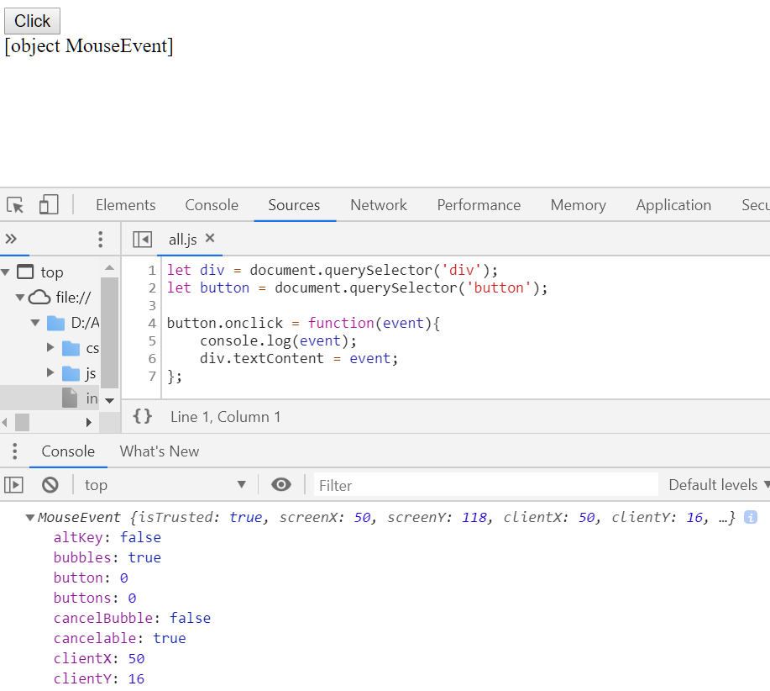Open live expression eye icon
770x691 pixels.
pyautogui.click(x=281, y=485)
